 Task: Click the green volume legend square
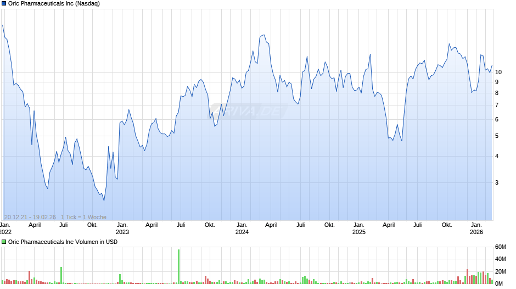pyautogui.click(x=4, y=242)
